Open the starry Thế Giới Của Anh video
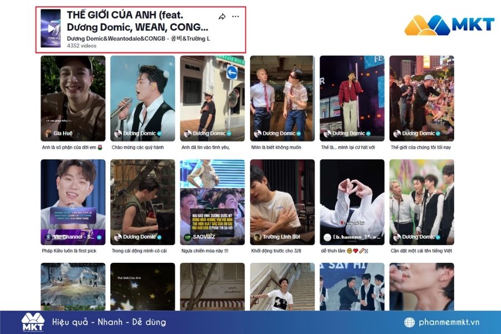This screenshot has width=501, height=334. tap(143, 287)
